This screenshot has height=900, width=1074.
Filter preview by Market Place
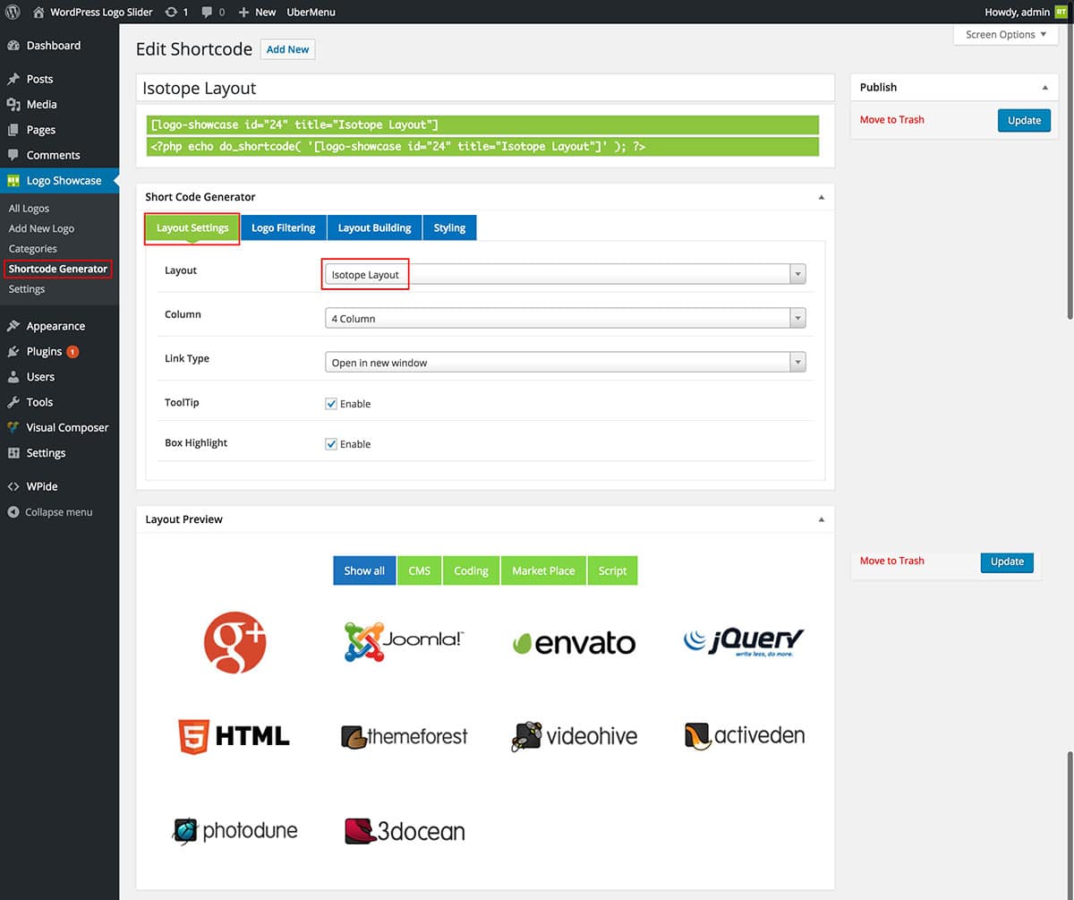coord(543,570)
